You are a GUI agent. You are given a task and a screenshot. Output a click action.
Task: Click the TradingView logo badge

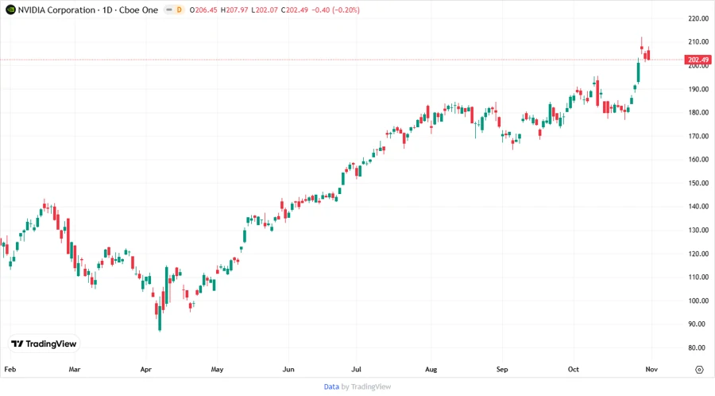(44, 344)
